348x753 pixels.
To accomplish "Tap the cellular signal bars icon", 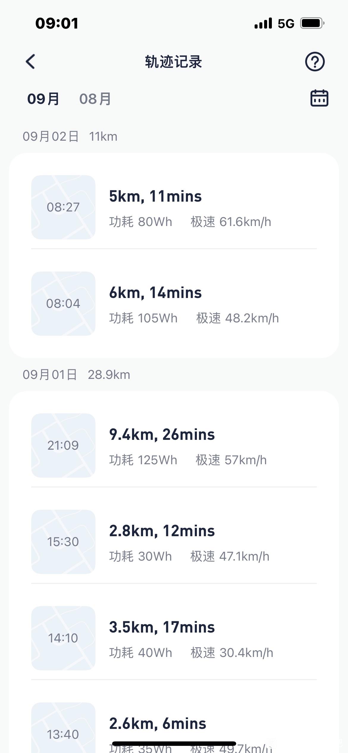I will pos(263,23).
